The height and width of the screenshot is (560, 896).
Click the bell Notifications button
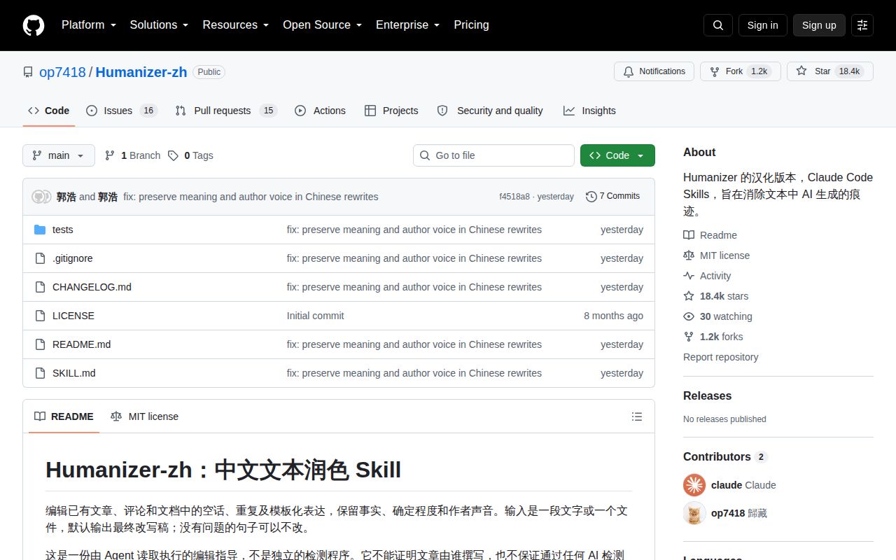[654, 71]
